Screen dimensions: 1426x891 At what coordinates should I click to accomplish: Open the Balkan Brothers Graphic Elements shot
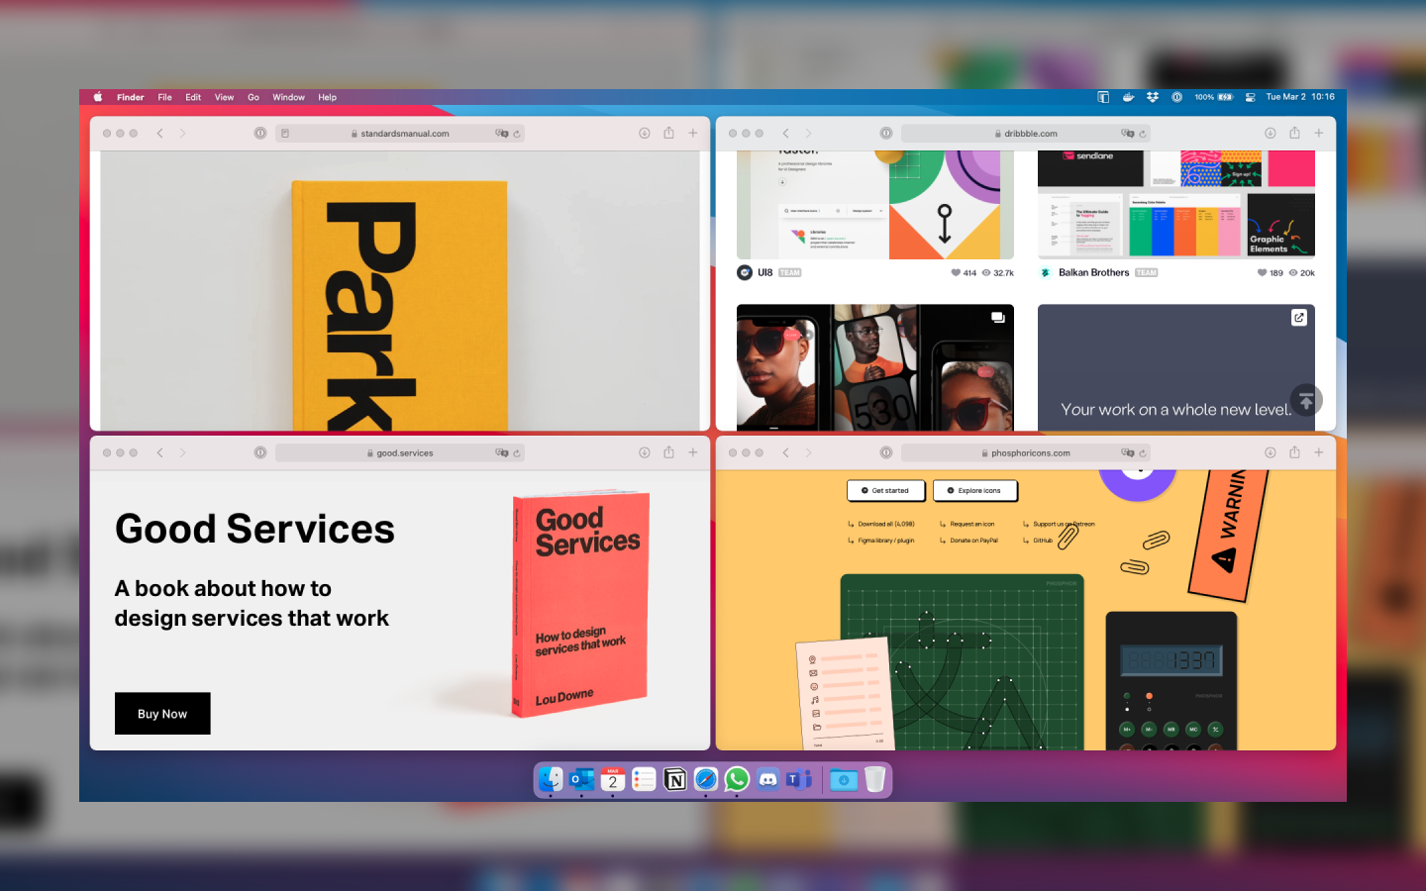[x=1176, y=205]
